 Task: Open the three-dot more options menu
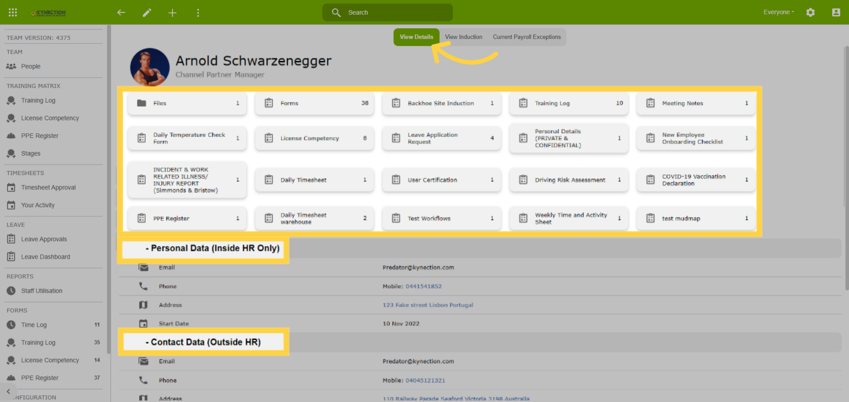198,13
